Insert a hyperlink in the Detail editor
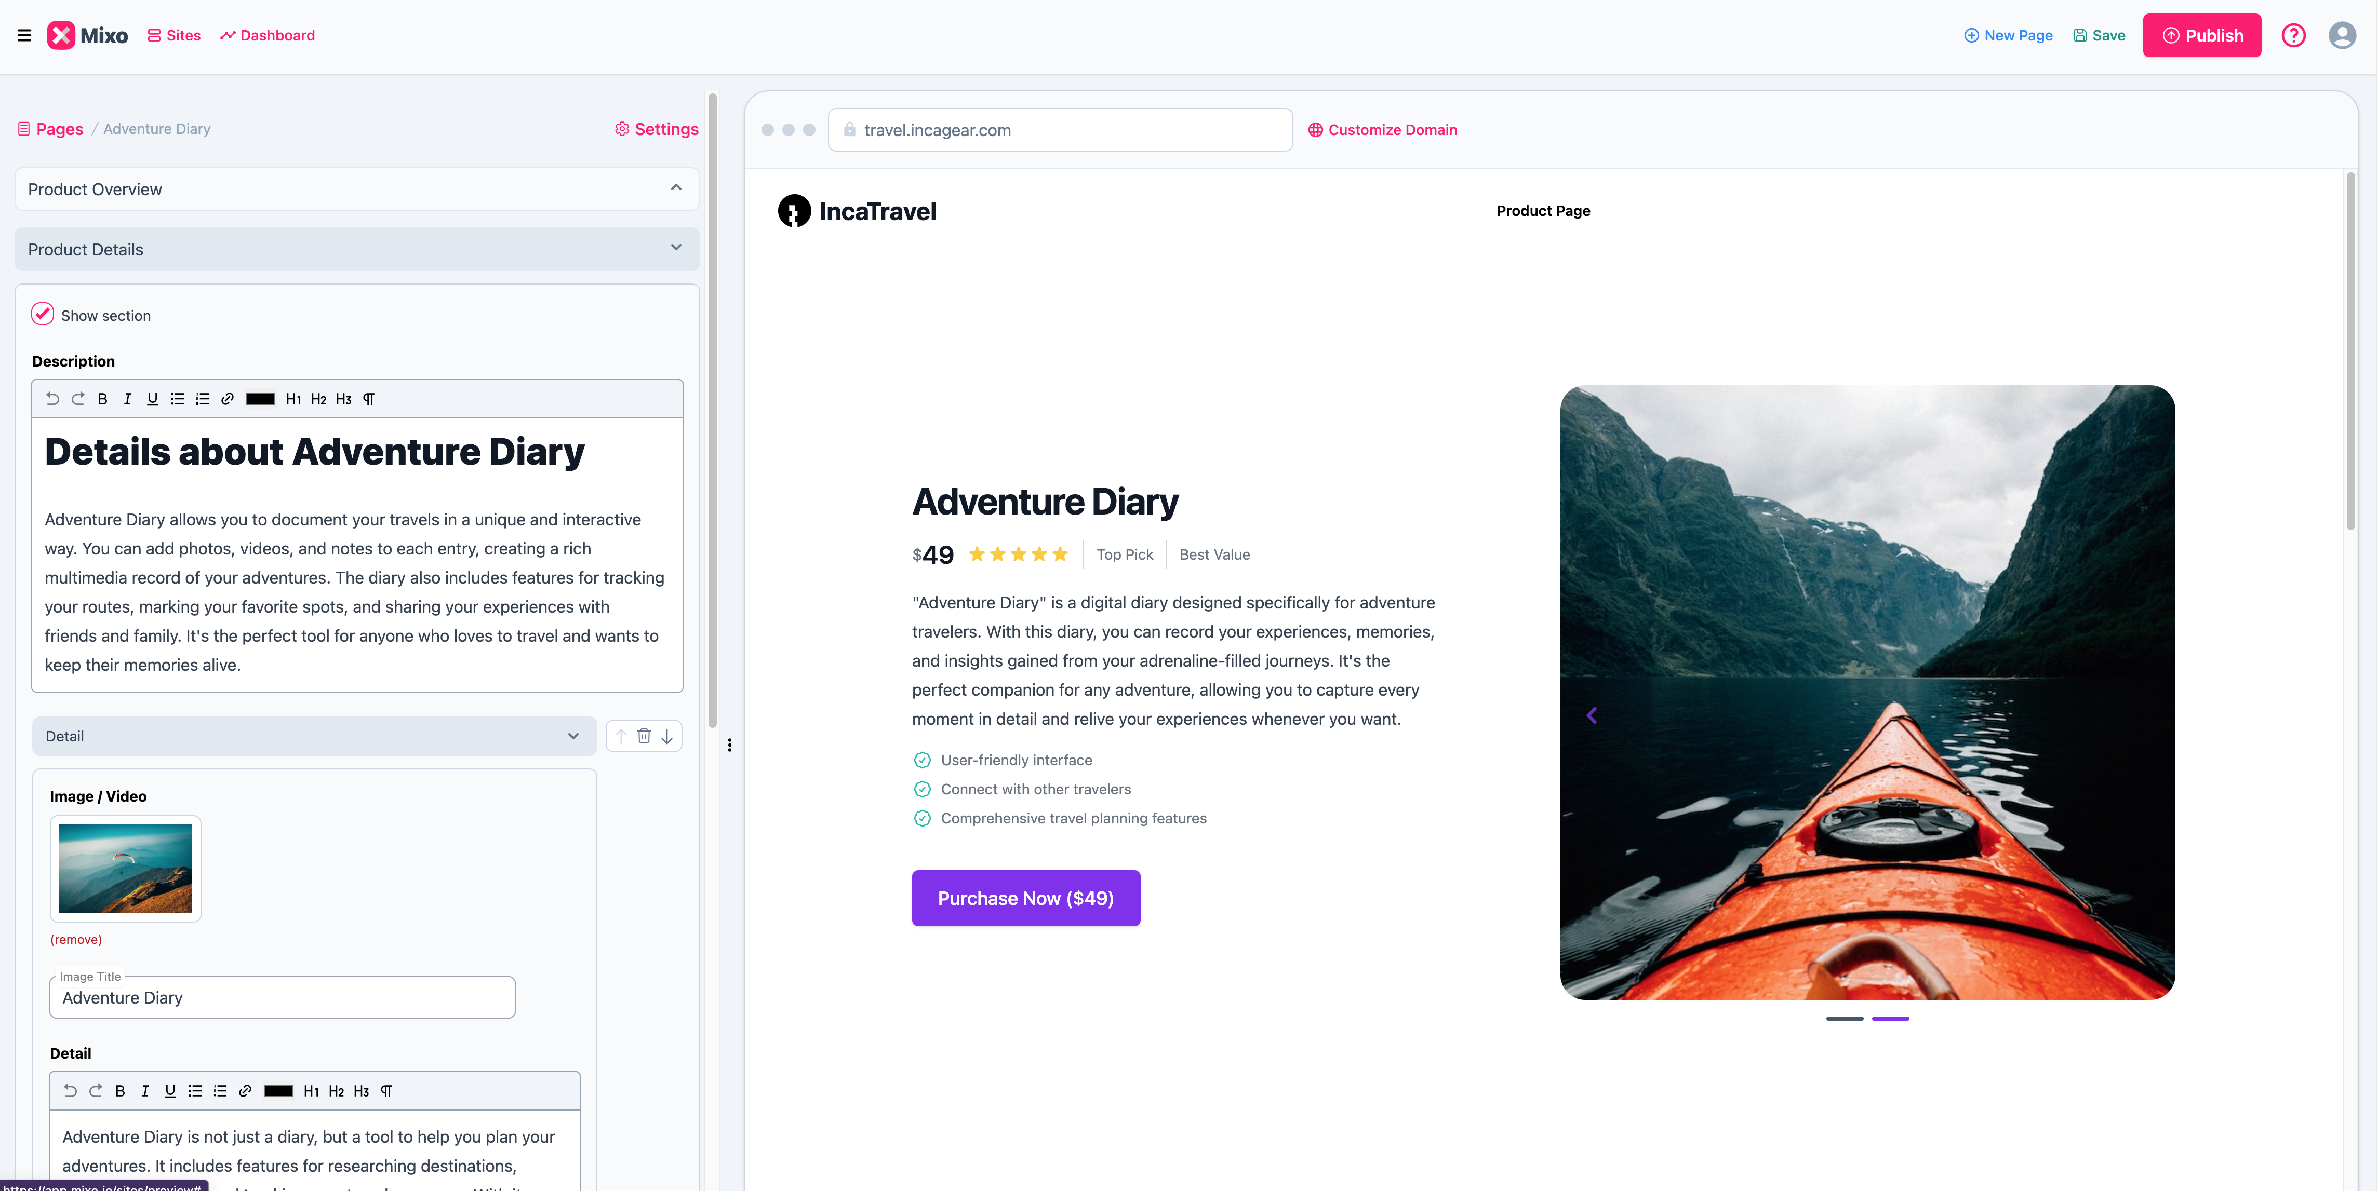Screen dimensions: 2378x1191 (x=246, y=1090)
